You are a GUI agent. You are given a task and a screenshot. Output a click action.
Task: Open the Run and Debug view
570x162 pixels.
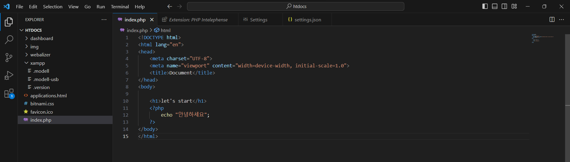9,75
